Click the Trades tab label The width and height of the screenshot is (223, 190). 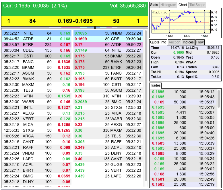point(156,85)
